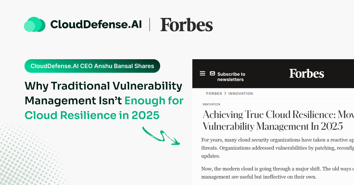
Task: Open the INNOVATION breadcrumb link
Action: (x=240, y=93)
